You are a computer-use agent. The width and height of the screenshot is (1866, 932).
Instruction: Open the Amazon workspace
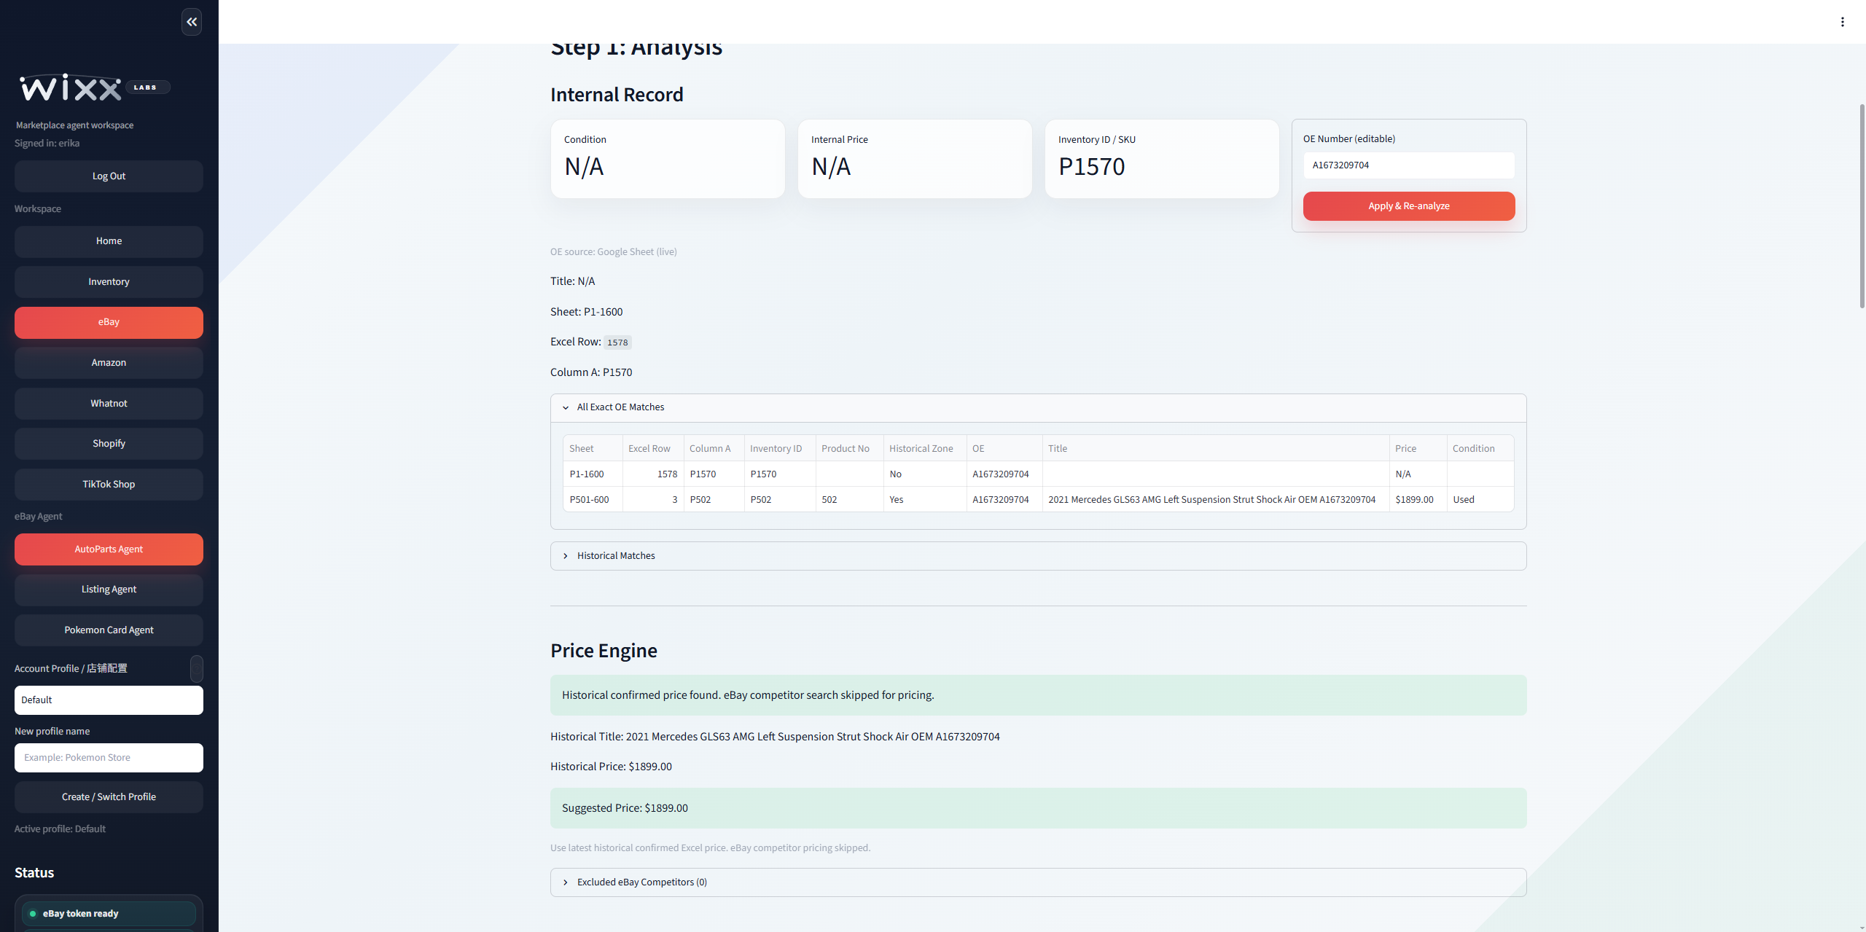(x=109, y=363)
